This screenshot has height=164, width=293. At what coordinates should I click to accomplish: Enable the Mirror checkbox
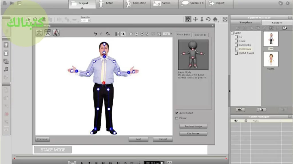tap(177, 118)
